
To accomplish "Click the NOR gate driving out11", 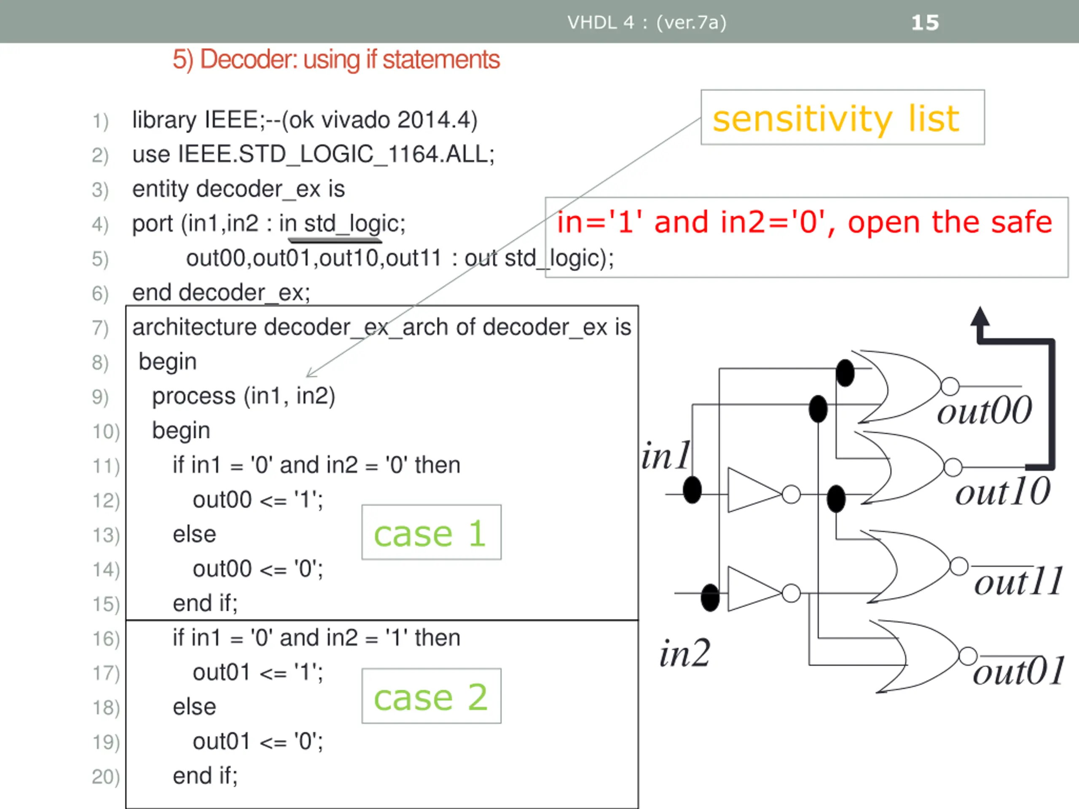I will (913, 566).
